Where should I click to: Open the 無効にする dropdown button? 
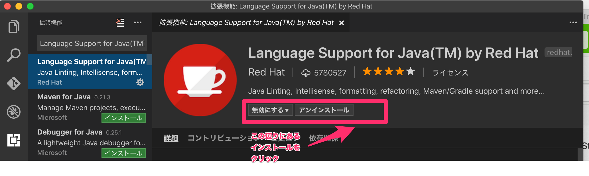[270, 110]
